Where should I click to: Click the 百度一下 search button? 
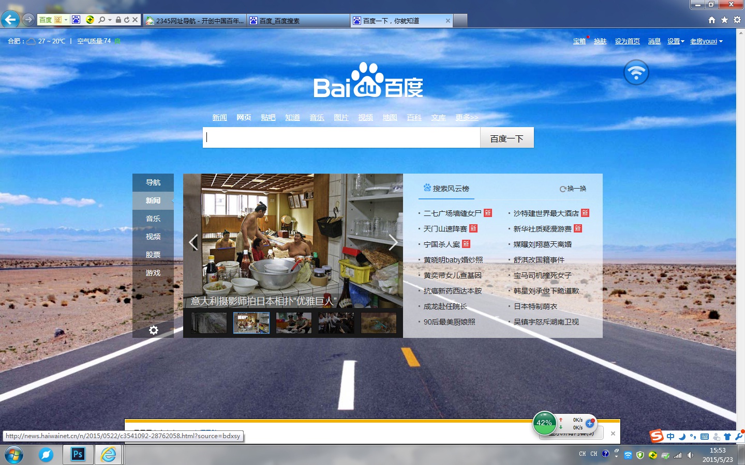click(507, 138)
